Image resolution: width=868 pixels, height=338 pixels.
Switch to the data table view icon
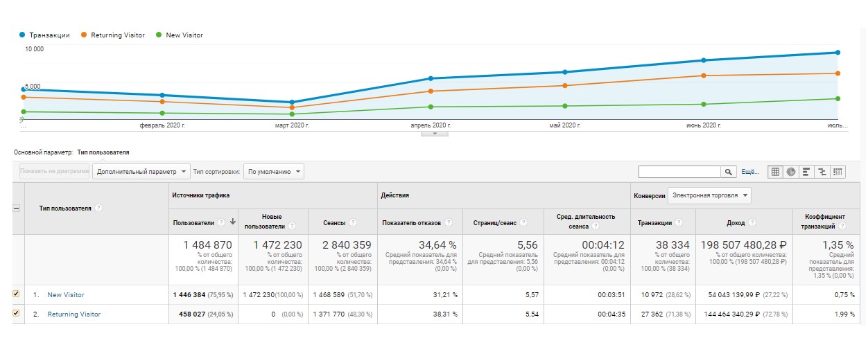click(x=776, y=172)
